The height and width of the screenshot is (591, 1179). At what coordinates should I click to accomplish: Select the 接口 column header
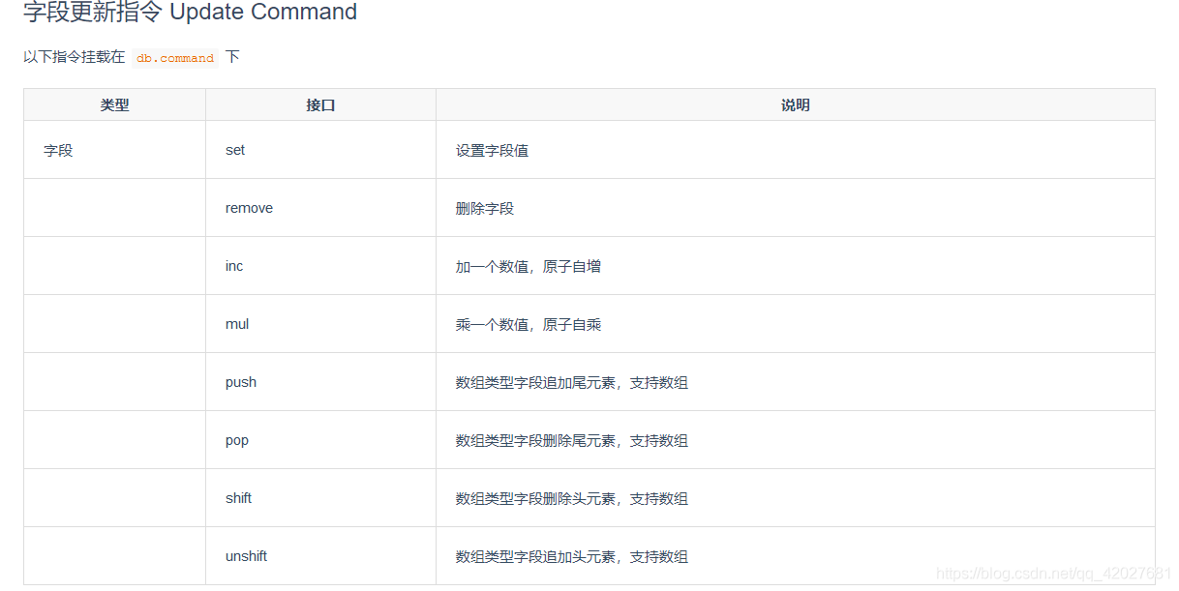point(320,105)
